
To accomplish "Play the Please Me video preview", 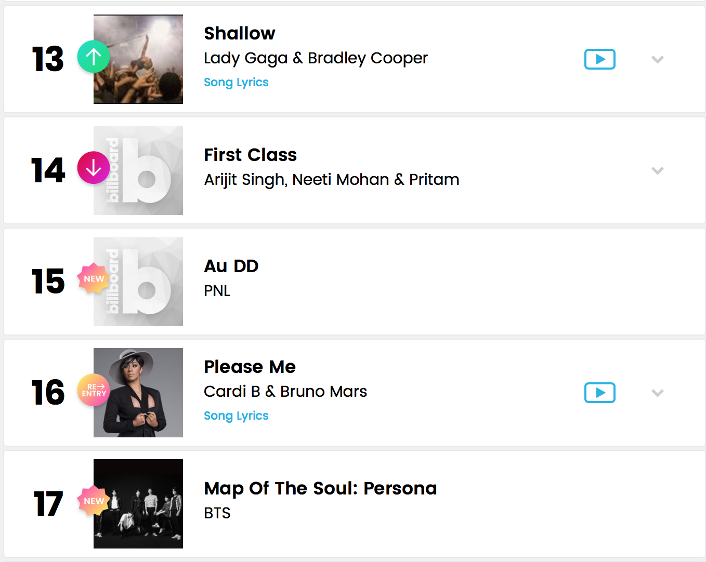I will 599,393.
